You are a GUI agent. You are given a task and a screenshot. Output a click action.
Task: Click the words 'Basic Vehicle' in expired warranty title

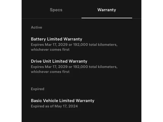coord(45,101)
